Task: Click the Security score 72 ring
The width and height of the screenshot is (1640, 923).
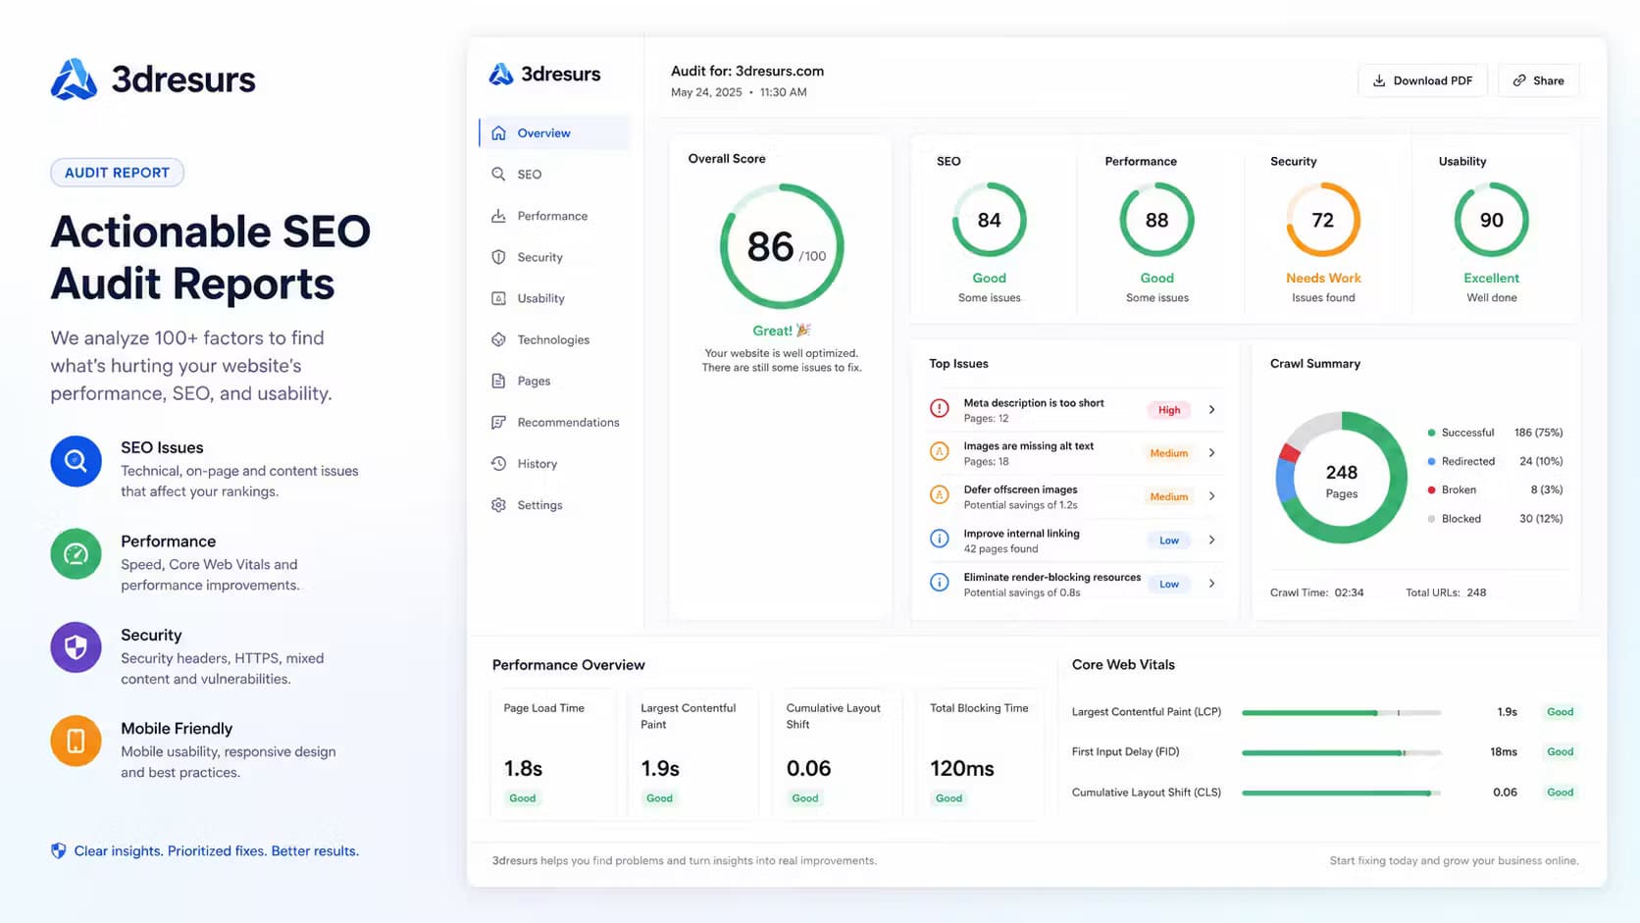Action: pos(1323,220)
